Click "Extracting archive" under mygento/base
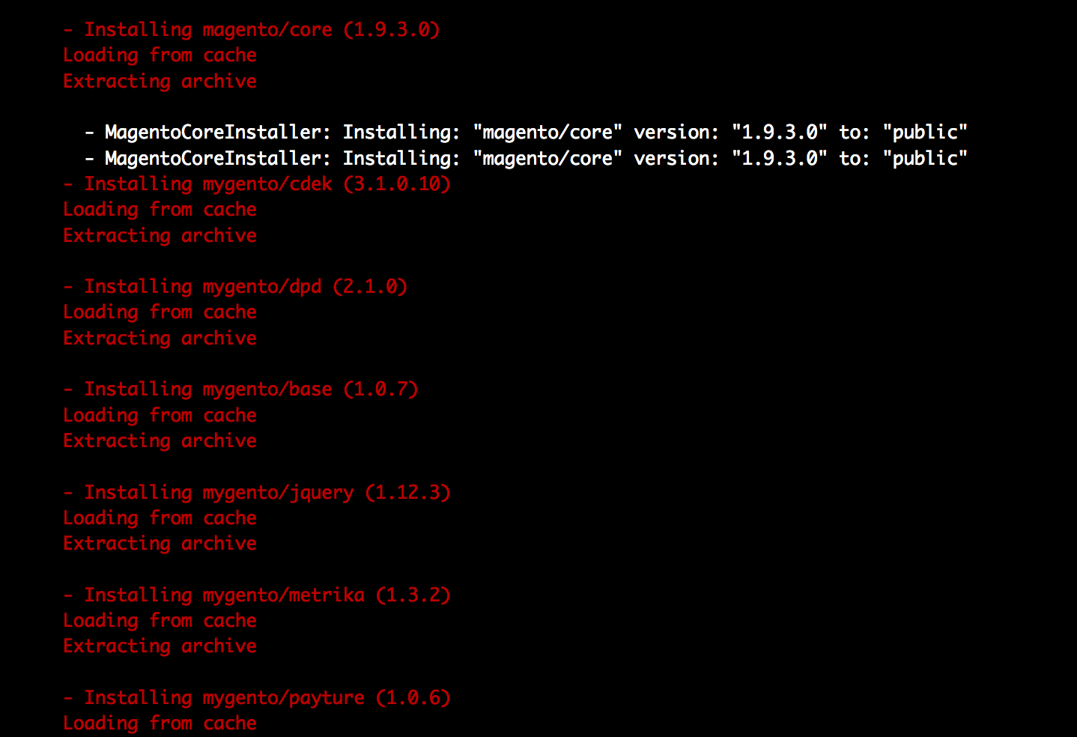This screenshot has width=1077, height=737. pos(160,441)
